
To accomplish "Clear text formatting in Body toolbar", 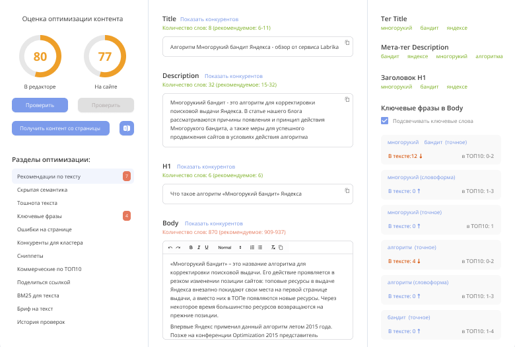I will [x=273, y=247].
